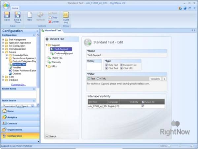Screen dimensions: 198x149
Task: Expand the Sales folder
Action: (3, 77)
